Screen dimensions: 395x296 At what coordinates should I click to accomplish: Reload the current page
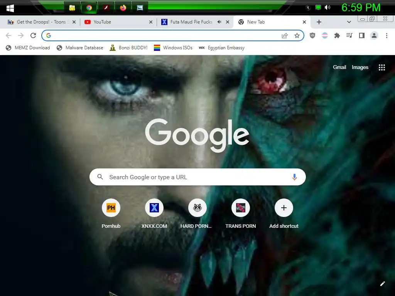(x=33, y=35)
